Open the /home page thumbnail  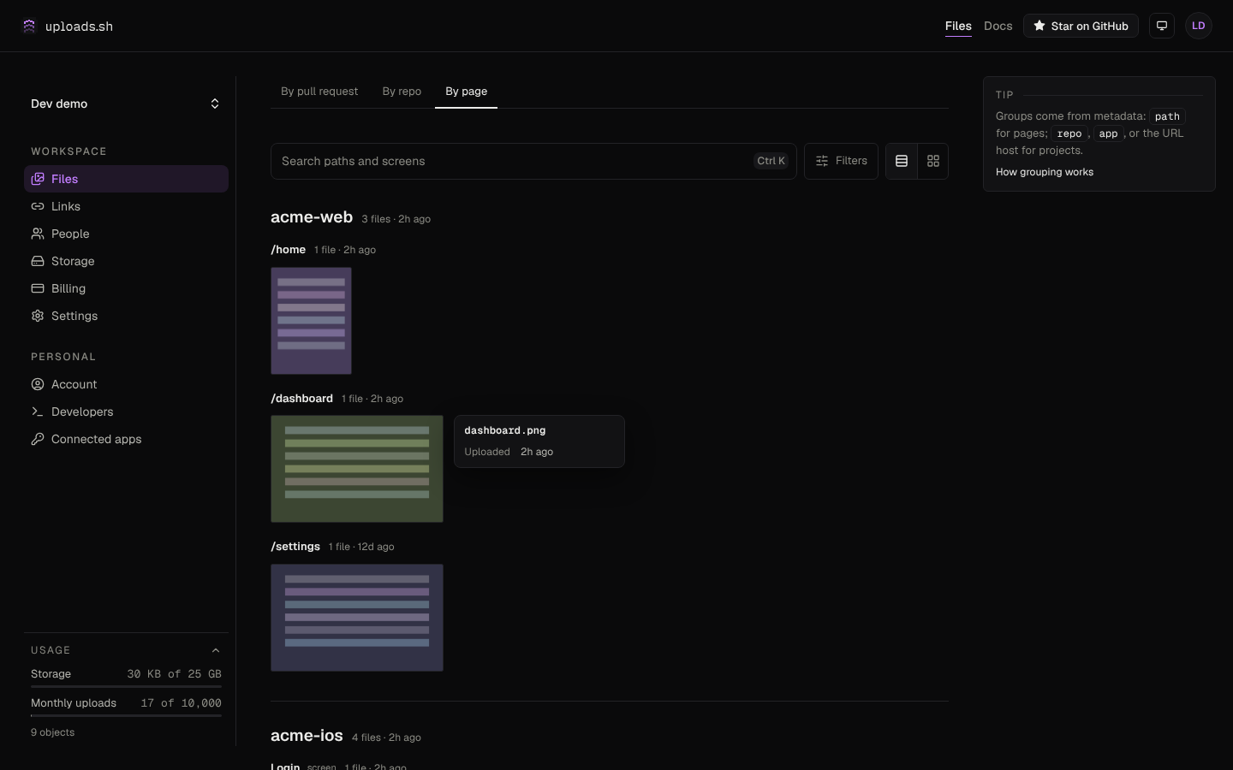pos(311,321)
